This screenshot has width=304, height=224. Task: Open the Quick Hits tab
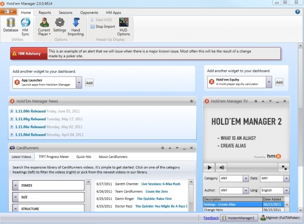84,157
